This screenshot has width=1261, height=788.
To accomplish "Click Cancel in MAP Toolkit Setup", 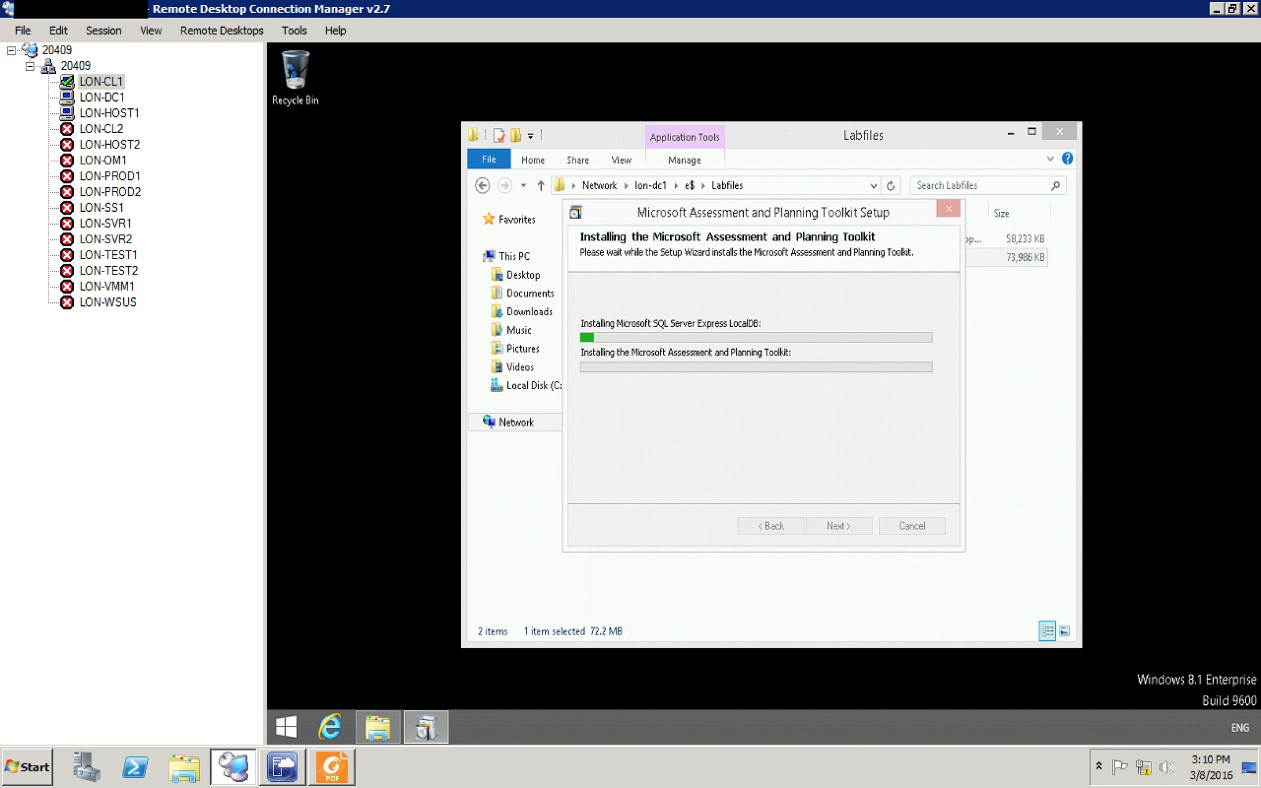I will point(912,526).
